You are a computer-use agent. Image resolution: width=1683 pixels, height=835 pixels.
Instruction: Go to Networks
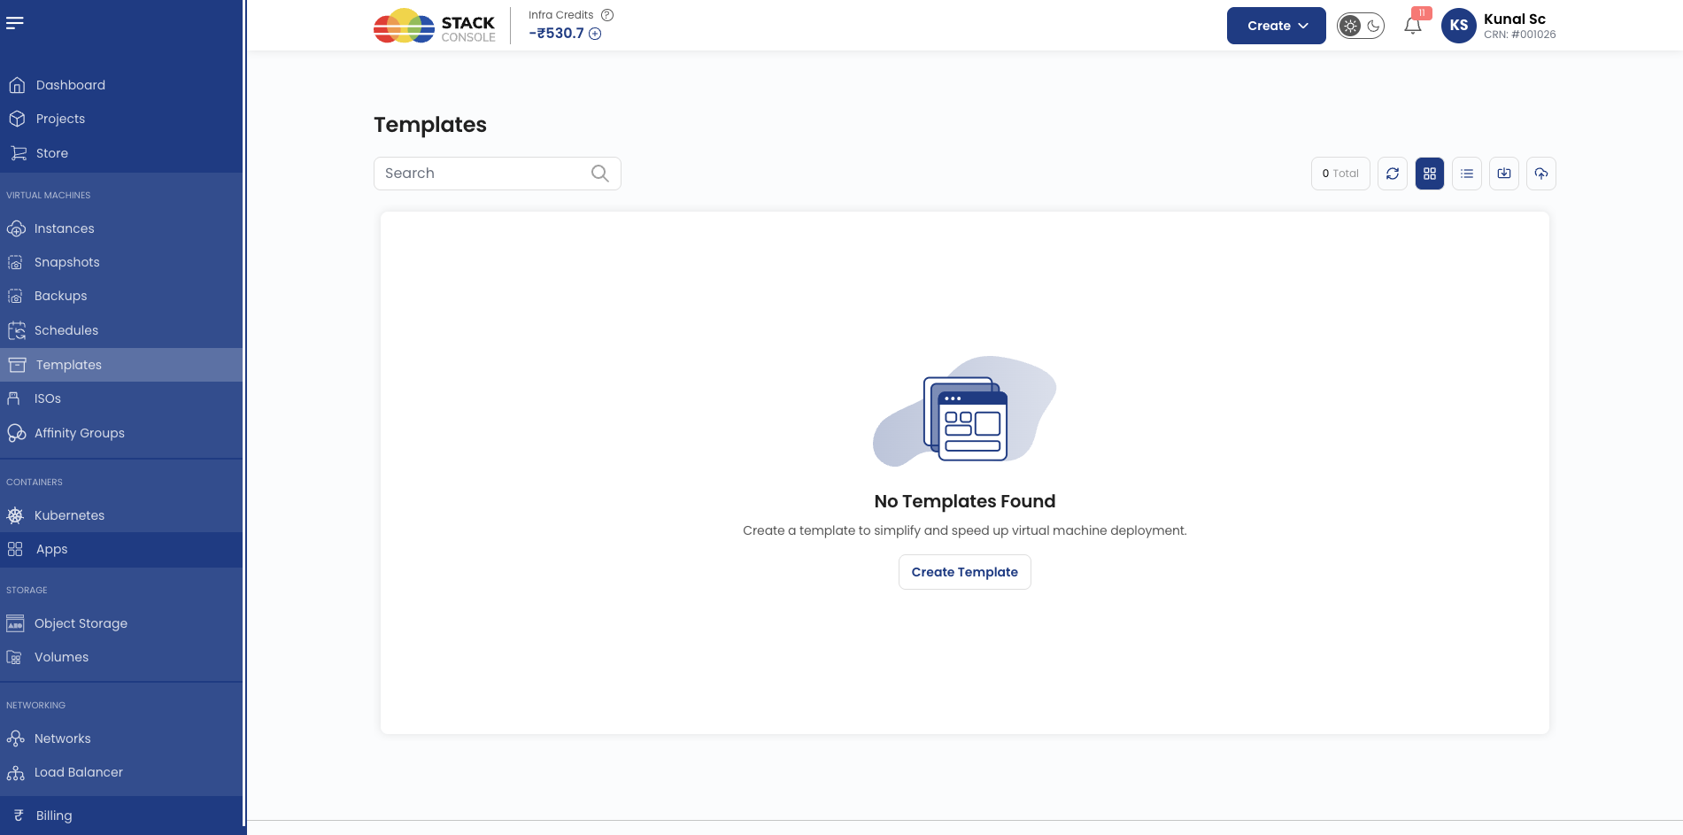tap(121, 738)
